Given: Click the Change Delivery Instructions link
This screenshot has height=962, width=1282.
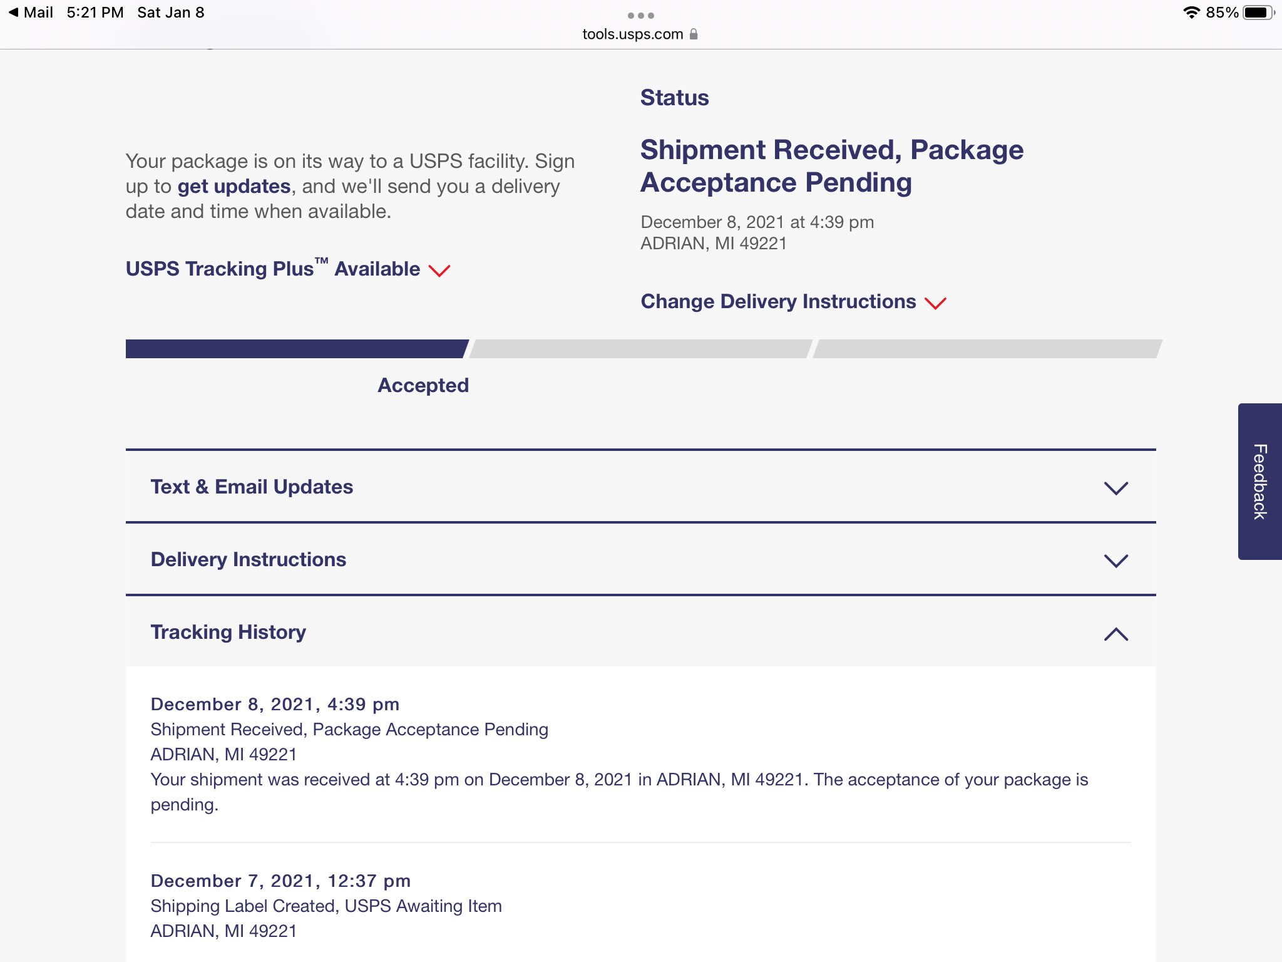Looking at the screenshot, I should 778,301.
